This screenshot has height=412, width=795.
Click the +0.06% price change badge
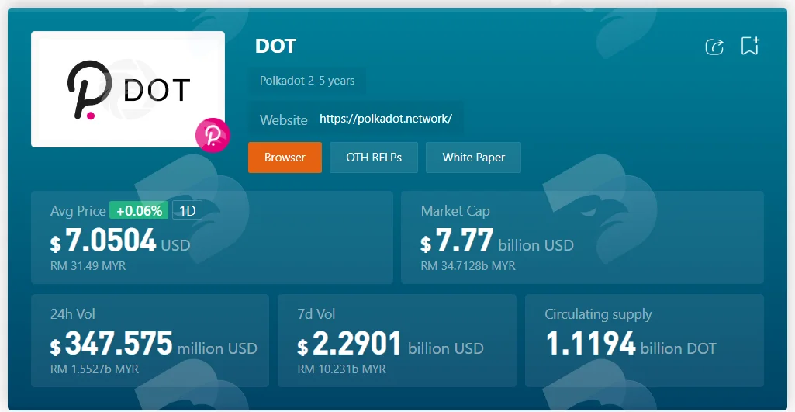[139, 210]
